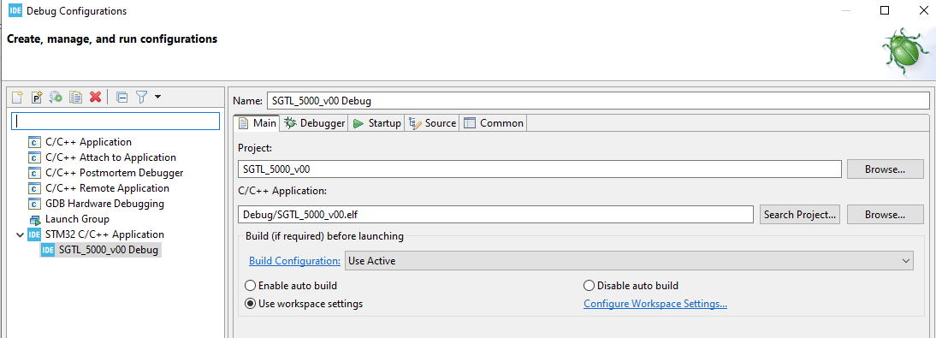Open the filter launch configurations icon
The width and height of the screenshot is (936, 338).
tap(141, 98)
